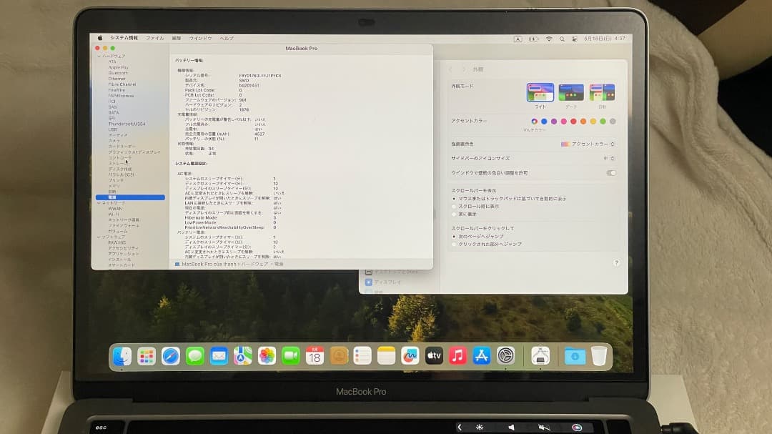Viewport: 772px width, 434px height.
Task: Open the ファイル menu
Action: point(155,39)
